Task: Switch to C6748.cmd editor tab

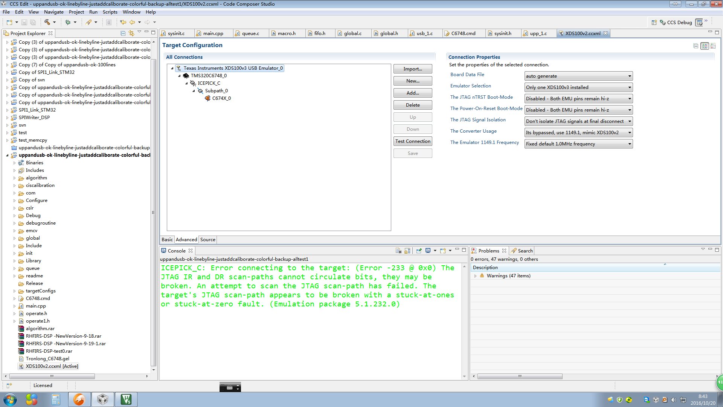Action: pyautogui.click(x=463, y=33)
